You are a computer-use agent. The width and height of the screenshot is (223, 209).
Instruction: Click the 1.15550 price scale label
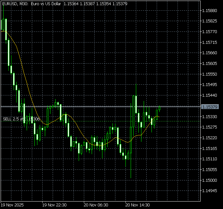209,74
